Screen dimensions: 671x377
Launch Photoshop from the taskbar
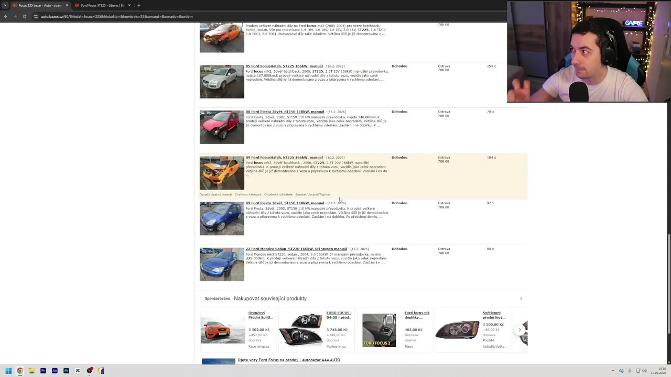66,371
